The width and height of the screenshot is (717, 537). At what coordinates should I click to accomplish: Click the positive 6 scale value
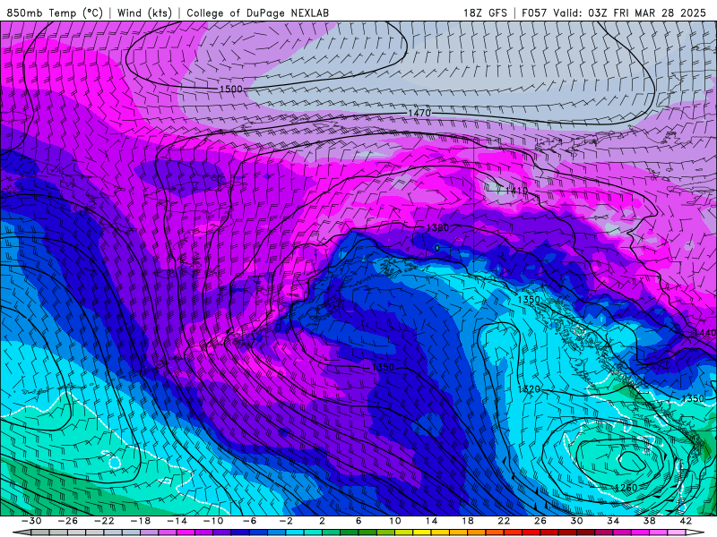[x=358, y=521]
